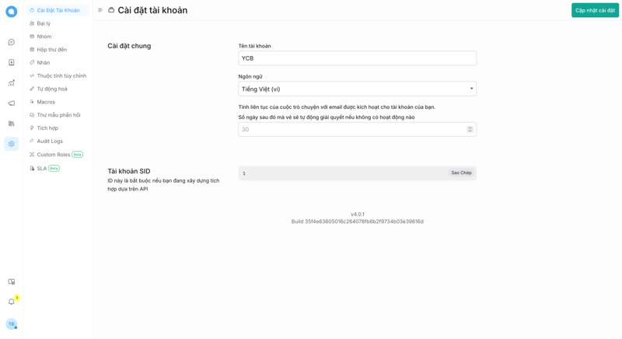Image resolution: width=622 pixels, height=339 pixels.
Task: Open Reports chart icon in sidebar
Action: click(11, 83)
